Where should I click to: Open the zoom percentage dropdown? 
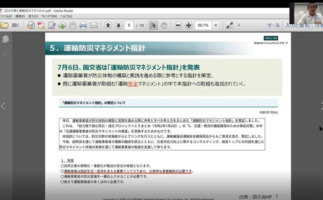click(x=215, y=25)
